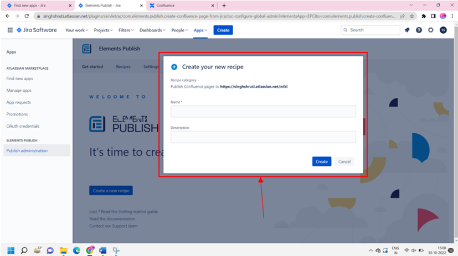Open the Chrome three-dot menu

(452, 17)
